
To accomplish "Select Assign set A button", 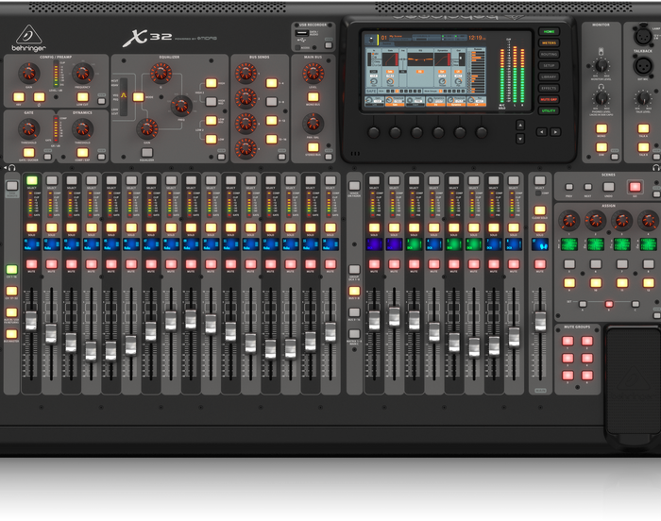I will coord(583,304).
